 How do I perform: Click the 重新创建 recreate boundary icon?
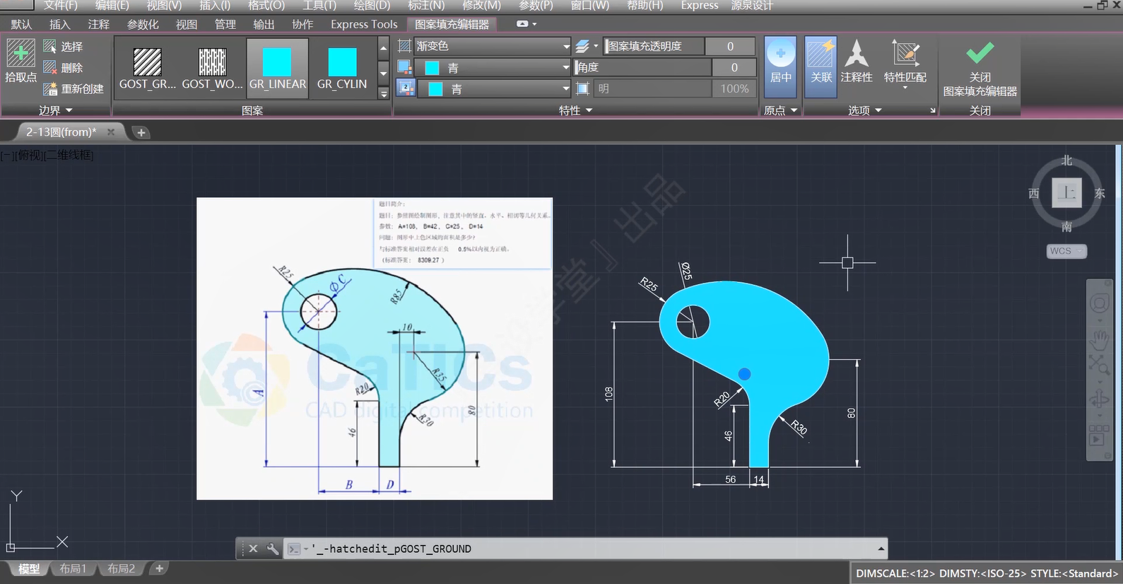49,89
